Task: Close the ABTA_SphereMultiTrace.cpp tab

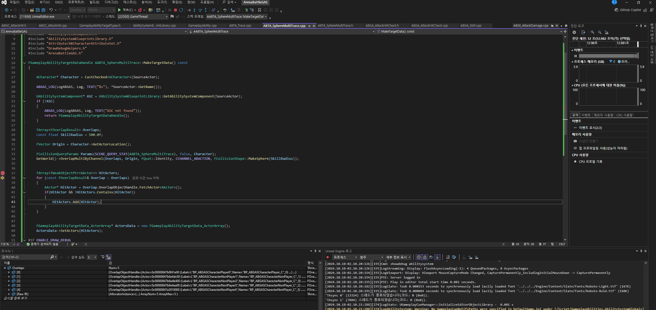Action: point(314,26)
